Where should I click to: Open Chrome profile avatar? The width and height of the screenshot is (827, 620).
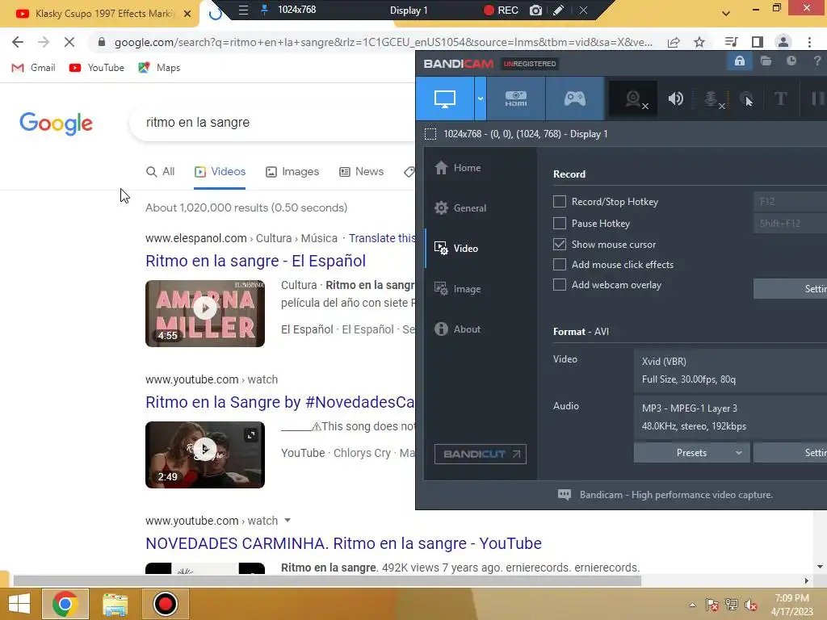point(783,42)
